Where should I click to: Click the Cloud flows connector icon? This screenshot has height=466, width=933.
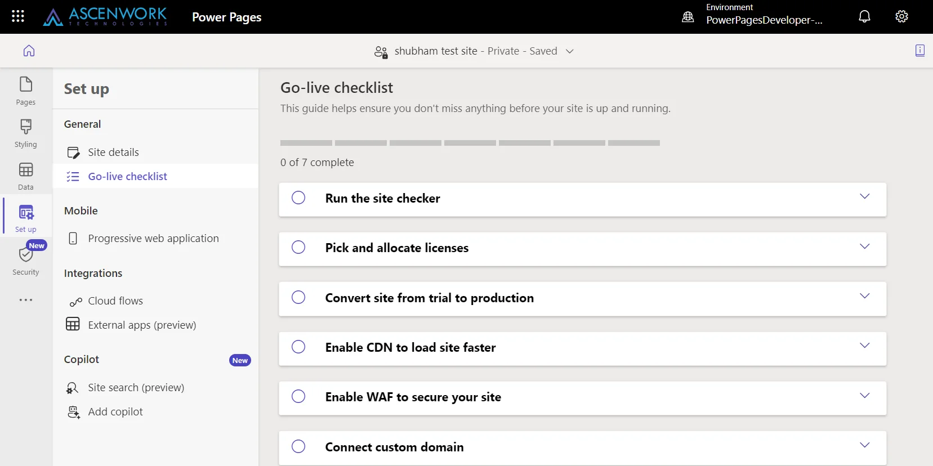pyautogui.click(x=75, y=302)
